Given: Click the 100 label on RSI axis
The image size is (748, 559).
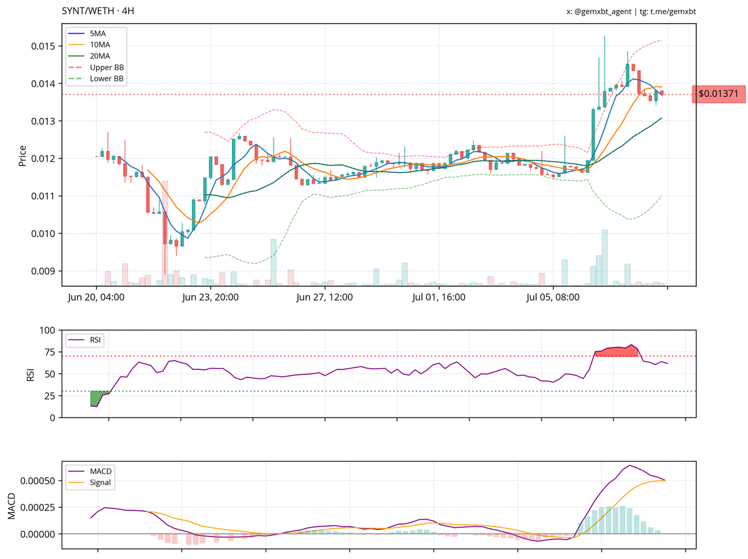Looking at the screenshot, I should (47, 330).
